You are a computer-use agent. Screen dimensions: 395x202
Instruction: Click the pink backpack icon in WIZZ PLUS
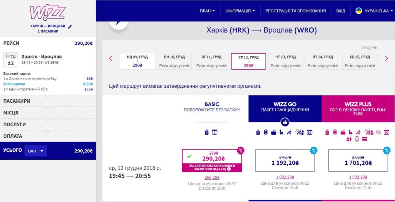(x=327, y=132)
